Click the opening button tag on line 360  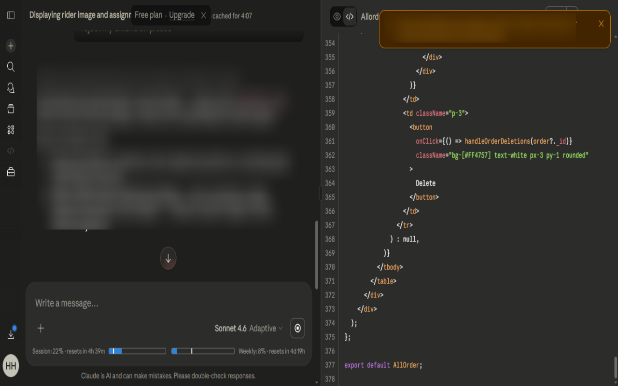click(421, 127)
